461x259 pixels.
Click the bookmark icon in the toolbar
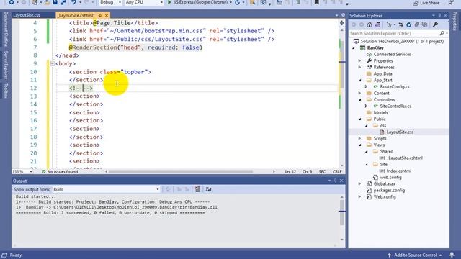point(317,2)
